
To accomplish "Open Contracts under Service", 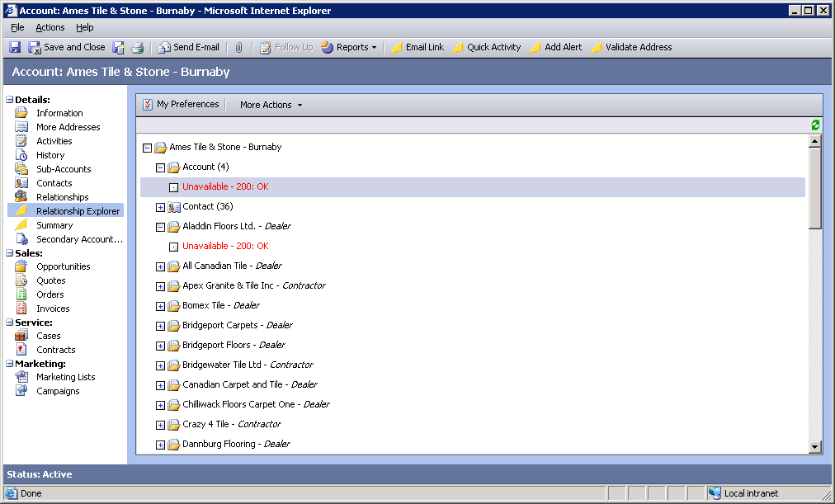I will (55, 350).
